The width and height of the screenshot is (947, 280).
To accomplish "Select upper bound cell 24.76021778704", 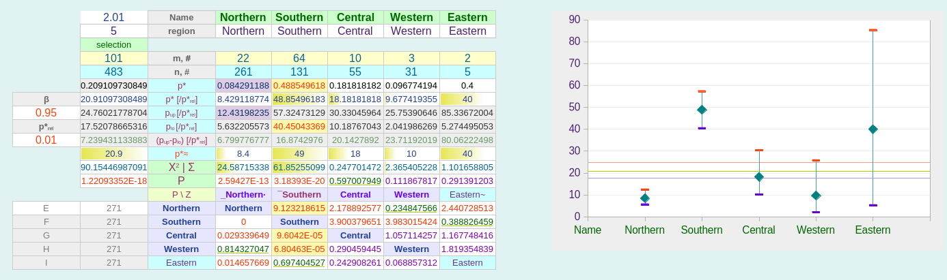I will tap(114, 113).
